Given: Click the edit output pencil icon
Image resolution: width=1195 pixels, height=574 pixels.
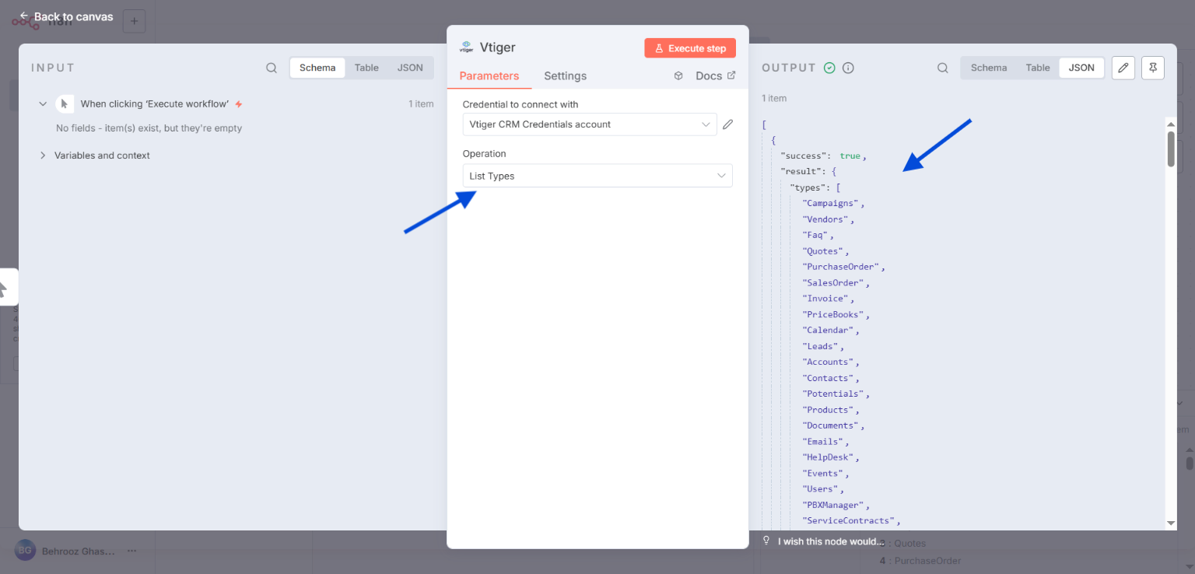Looking at the screenshot, I should click(x=1123, y=68).
